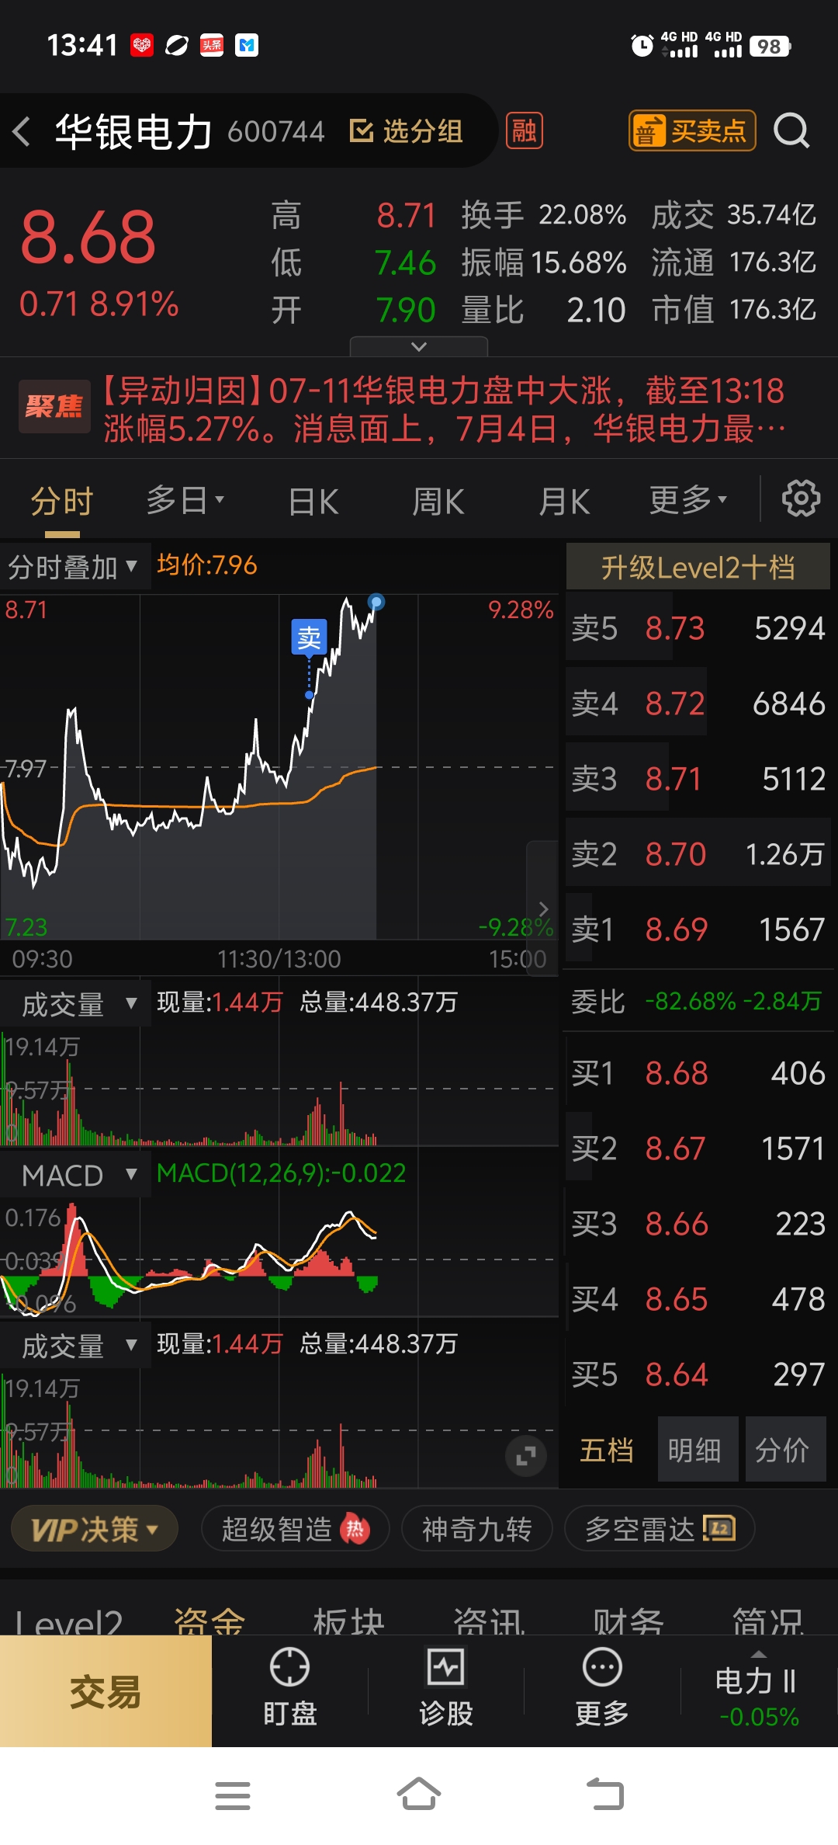The width and height of the screenshot is (838, 1845).
Task: Open the 更多 chart periods dropdown
Action: [x=688, y=500]
